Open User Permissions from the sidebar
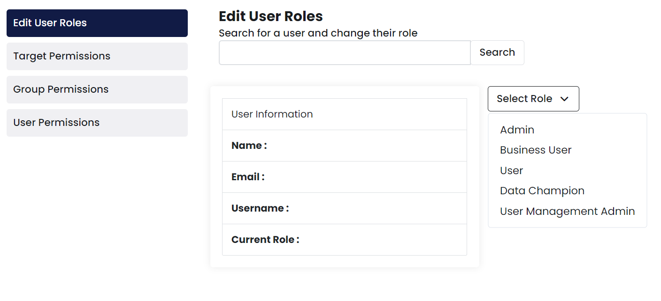The image size is (661, 301). tap(97, 123)
